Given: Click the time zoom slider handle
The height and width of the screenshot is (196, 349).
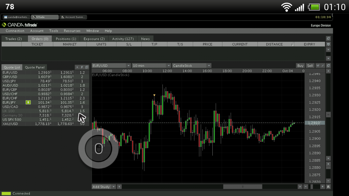Looking at the screenshot, I should pos(312,187).
